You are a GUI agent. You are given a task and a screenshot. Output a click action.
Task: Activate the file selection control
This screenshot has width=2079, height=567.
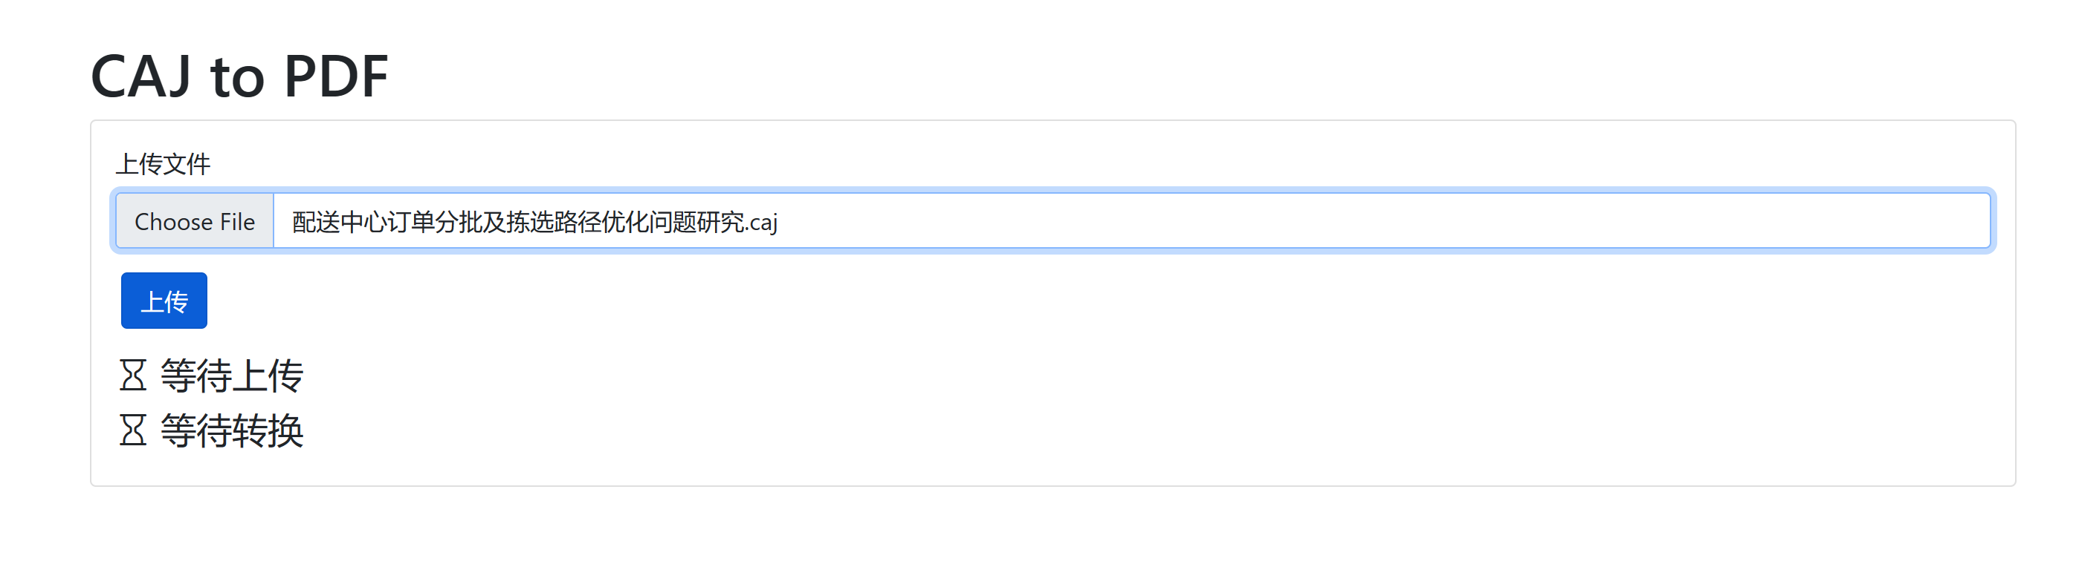click(195, 223)
